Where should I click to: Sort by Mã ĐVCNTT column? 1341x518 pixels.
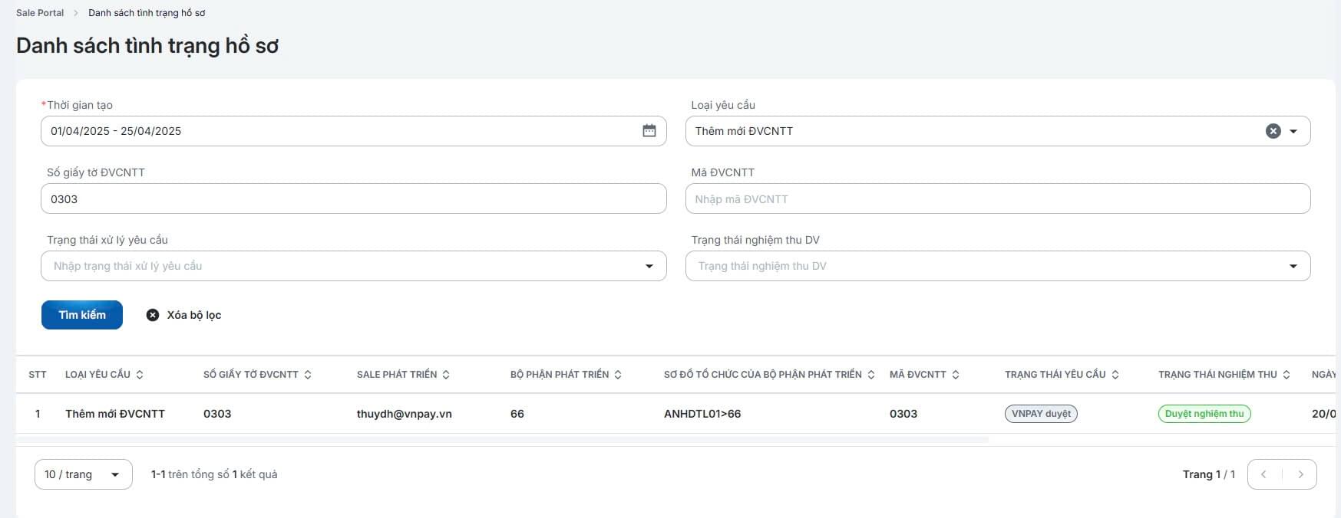pyautogui.click(x=956, y=375)
